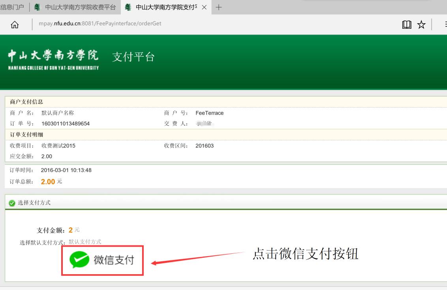Click order time 2016-03-01 10:13:48
The height and width of the screenshot is (290, 447).
(x=66, y=170)
